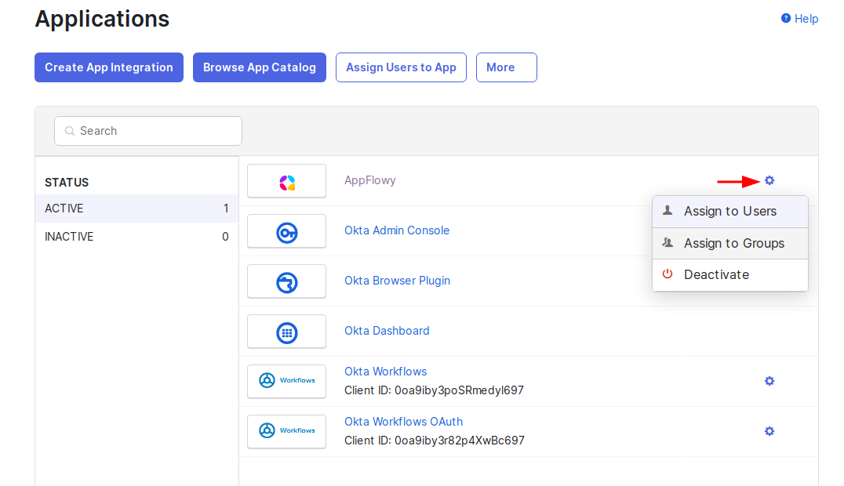This screenshot has height=486, width=844.
Task: Open the Okta Workflows OAuth gear icon
Action: (x=769, y=431)
